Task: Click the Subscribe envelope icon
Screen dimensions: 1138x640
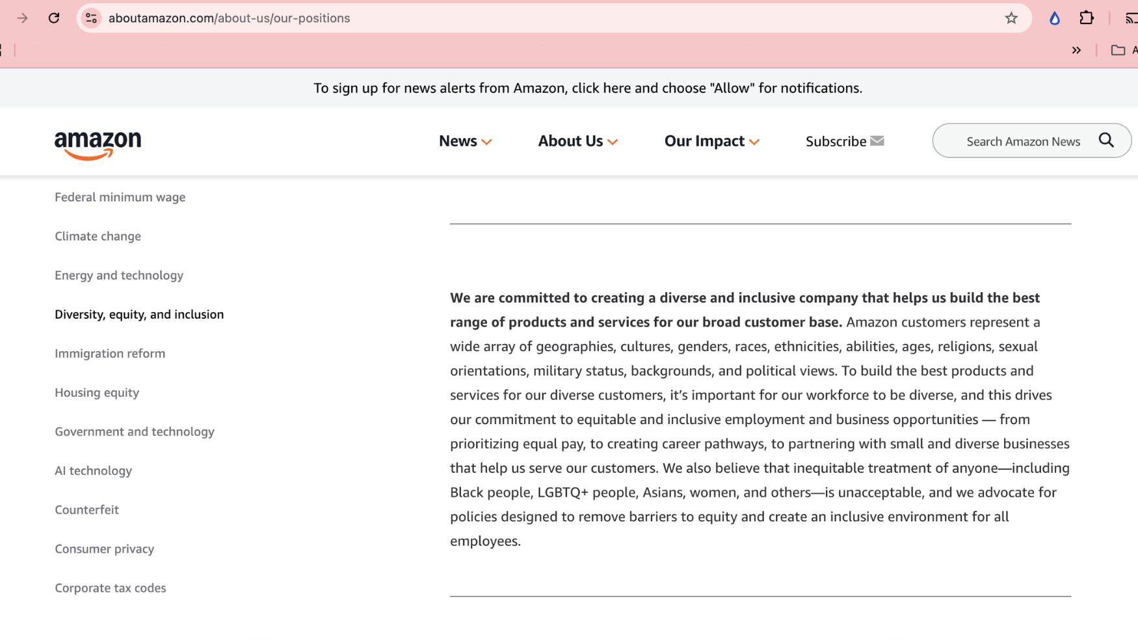Action: [x=877, y=140]
